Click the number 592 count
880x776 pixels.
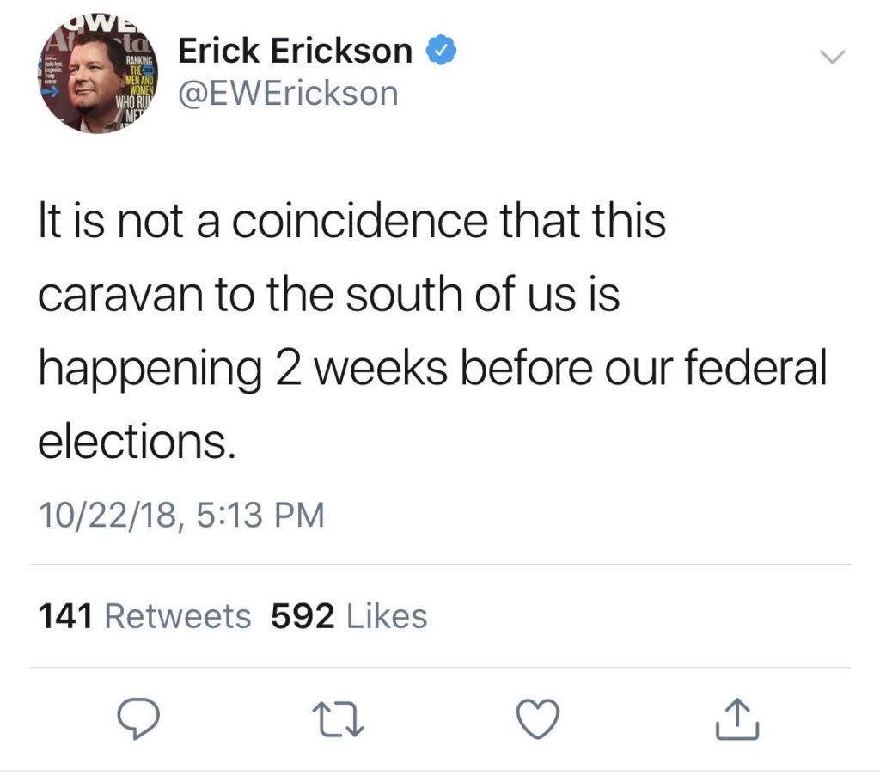coord(303,616)
